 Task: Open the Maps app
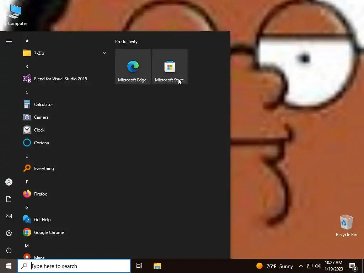point(65,257)
